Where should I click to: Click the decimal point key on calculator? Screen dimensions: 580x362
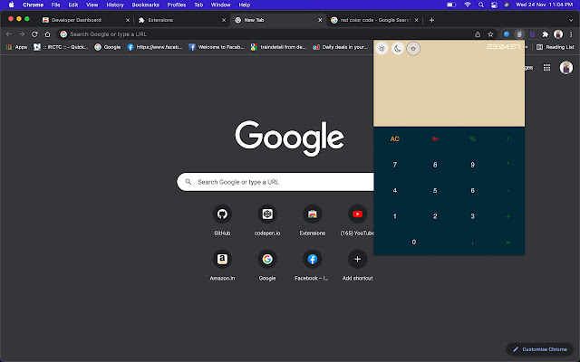tap(472, 243)
